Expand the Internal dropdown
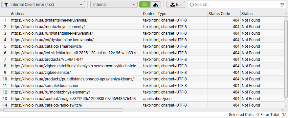This screenshot has height=118, width=288. (x=114, y=5)
